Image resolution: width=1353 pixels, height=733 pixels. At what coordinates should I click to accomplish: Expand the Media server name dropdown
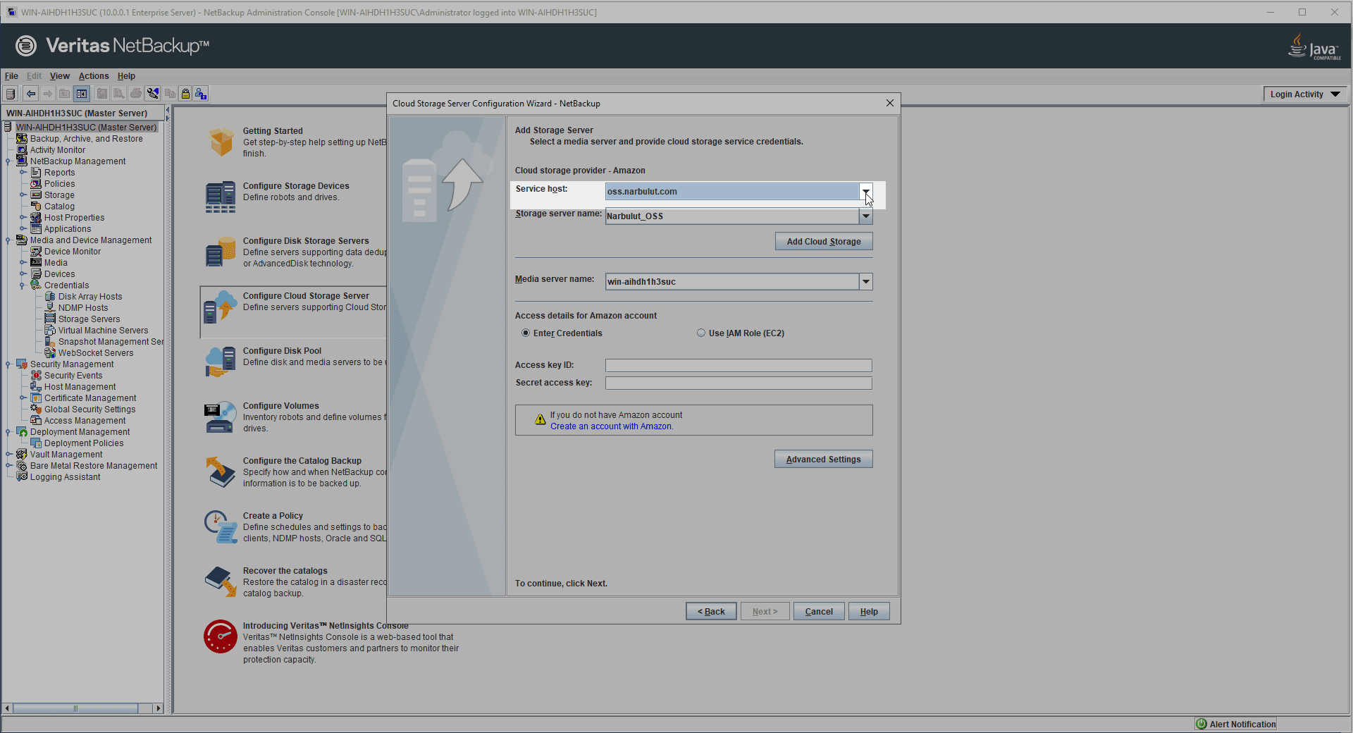(x=866, y=282)
